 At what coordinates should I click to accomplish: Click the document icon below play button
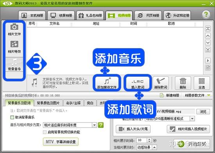[208, 68]
